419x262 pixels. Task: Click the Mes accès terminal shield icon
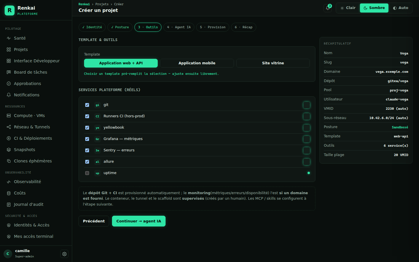(x=9, y=236)
